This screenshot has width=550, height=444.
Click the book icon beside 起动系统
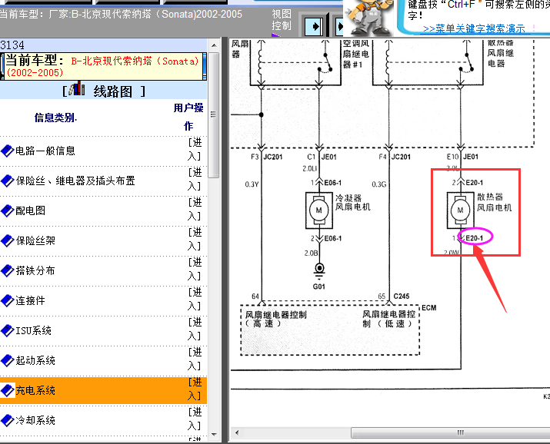tap(8, 361)
